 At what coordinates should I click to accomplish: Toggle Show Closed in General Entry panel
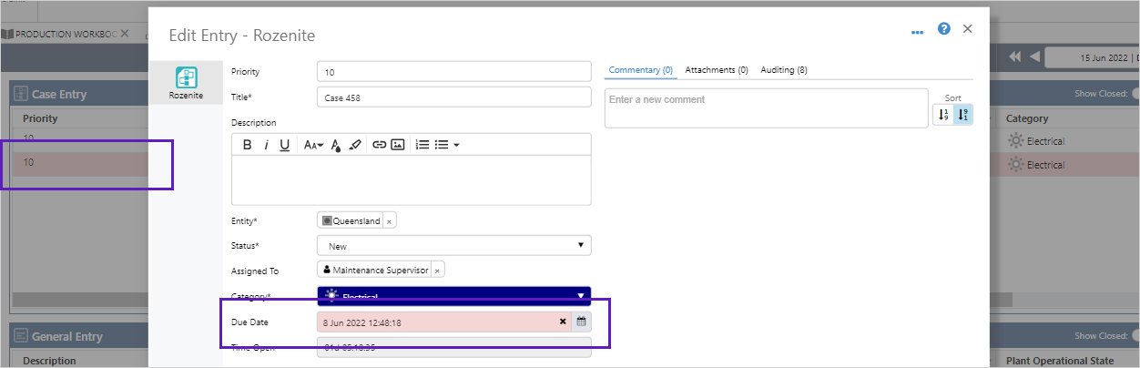click(1135, 336)
